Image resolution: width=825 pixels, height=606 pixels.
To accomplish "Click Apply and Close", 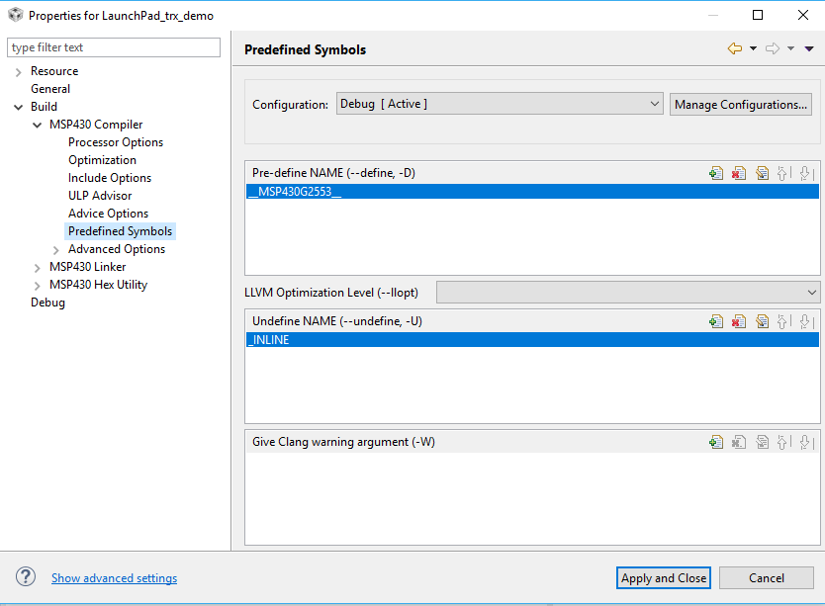I will point(664,578).
